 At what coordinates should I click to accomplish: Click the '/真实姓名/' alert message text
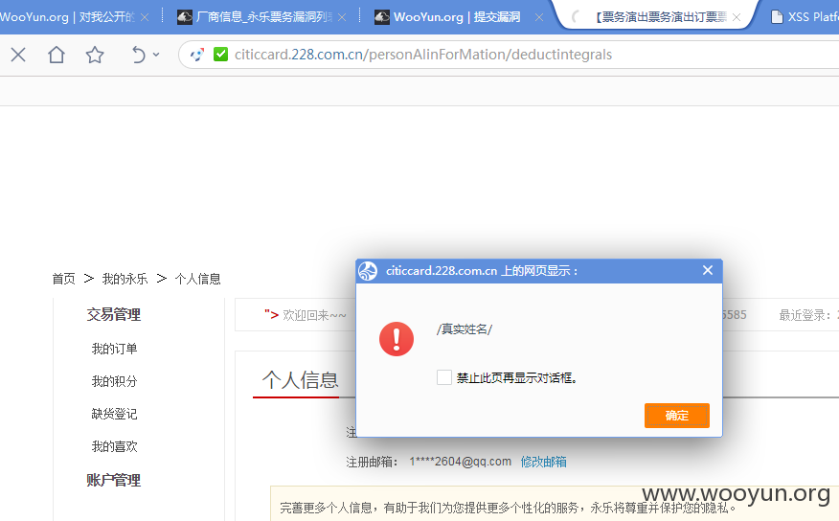(465, 328)
